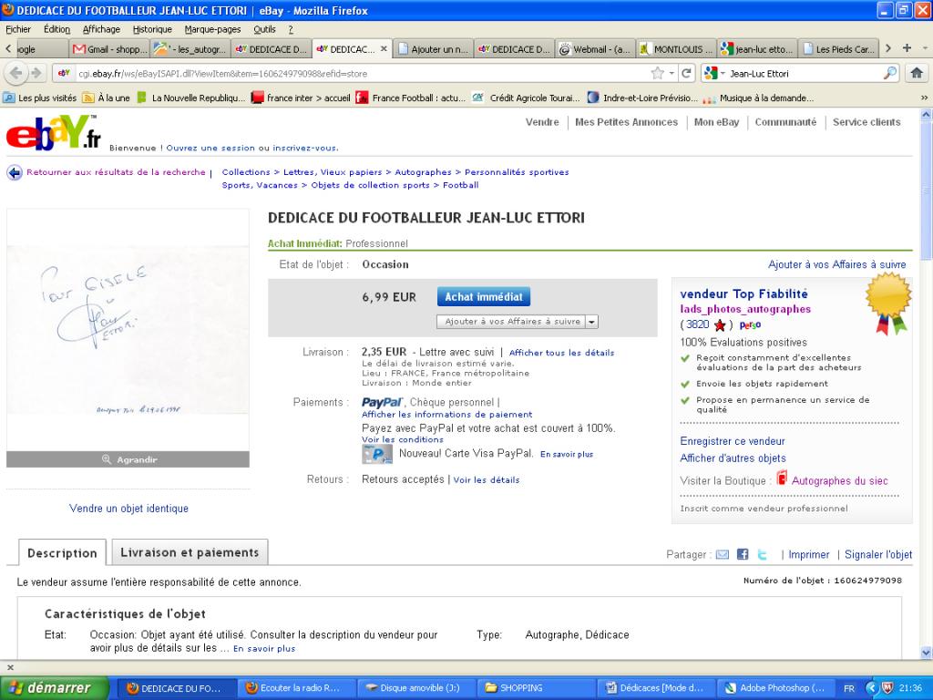Screen dimensions: 933x700
Task: Expand the 'Ajouter à vos Affaires à suivre' dropdown arrow
Action: [x=591, y=322]
